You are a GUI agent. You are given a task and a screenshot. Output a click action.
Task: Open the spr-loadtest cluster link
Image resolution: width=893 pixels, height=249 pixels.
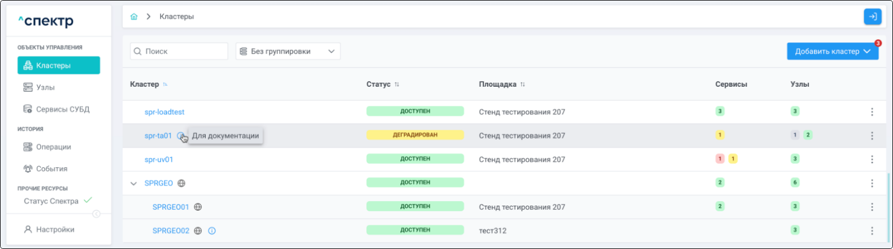[x=164, y=112]
